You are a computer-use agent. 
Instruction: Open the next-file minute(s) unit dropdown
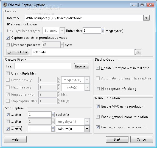(87, 87)
